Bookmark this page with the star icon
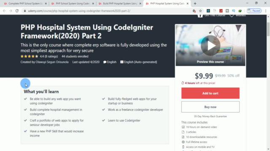The width and height of the screenshot is (270, 151). pyautogui.click(x=200, y=11)
